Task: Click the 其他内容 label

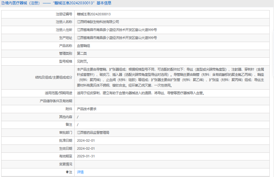Action: tap(66, 117)
